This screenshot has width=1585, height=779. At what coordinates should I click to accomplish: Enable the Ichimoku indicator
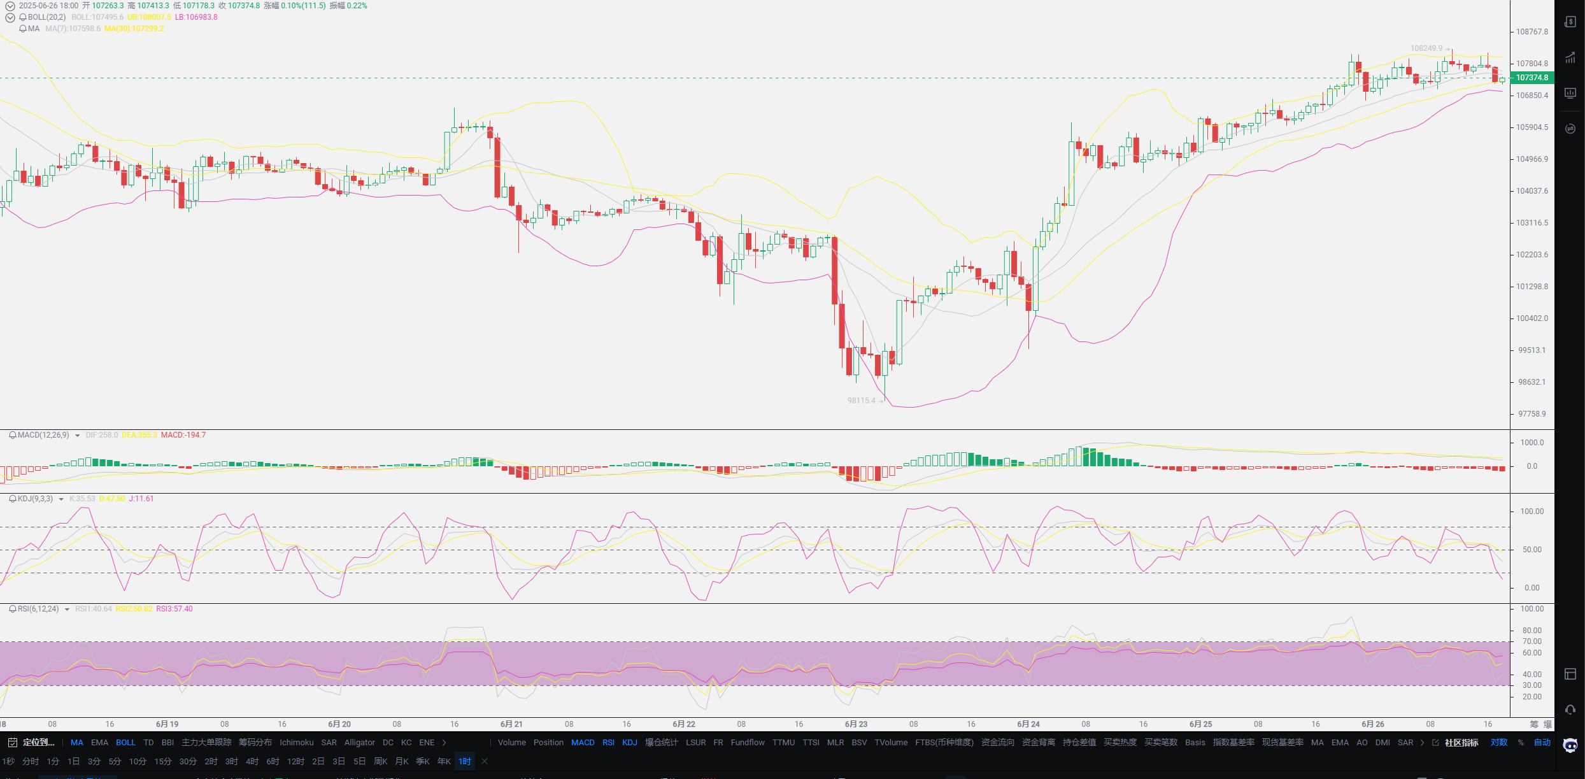[296, 743]
